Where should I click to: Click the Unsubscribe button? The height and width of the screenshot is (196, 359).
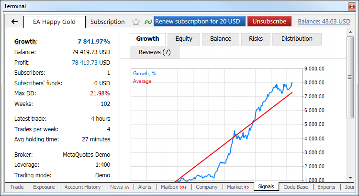(x=269, y=21)
